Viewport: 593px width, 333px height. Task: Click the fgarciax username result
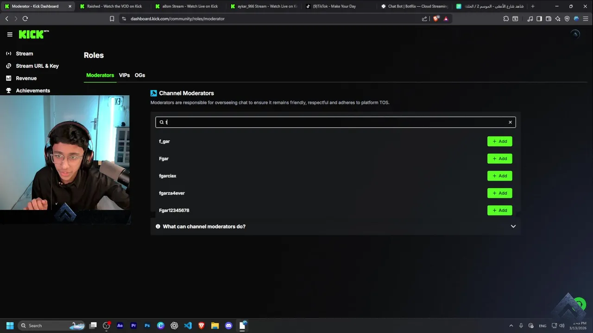[x=168, y=176]
